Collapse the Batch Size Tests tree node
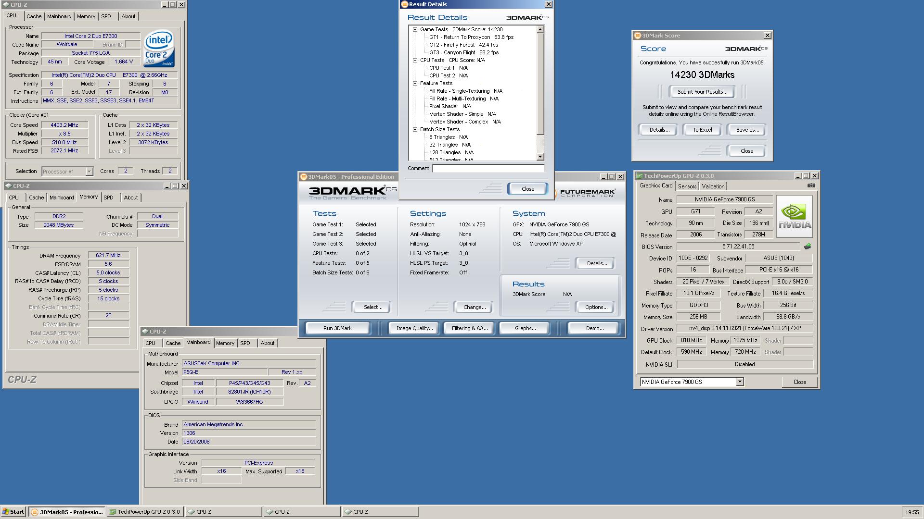This screenshot has width=924, height=519. click(x=415, y=129)
